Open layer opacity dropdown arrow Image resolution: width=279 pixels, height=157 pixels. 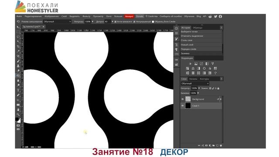pyautogui.click(x=199, y=88)
